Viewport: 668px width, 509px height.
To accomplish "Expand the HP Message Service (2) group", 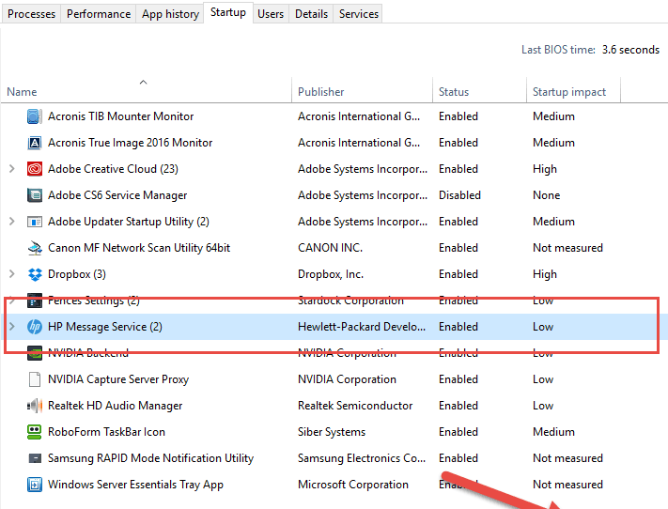I will pos(12,327).
